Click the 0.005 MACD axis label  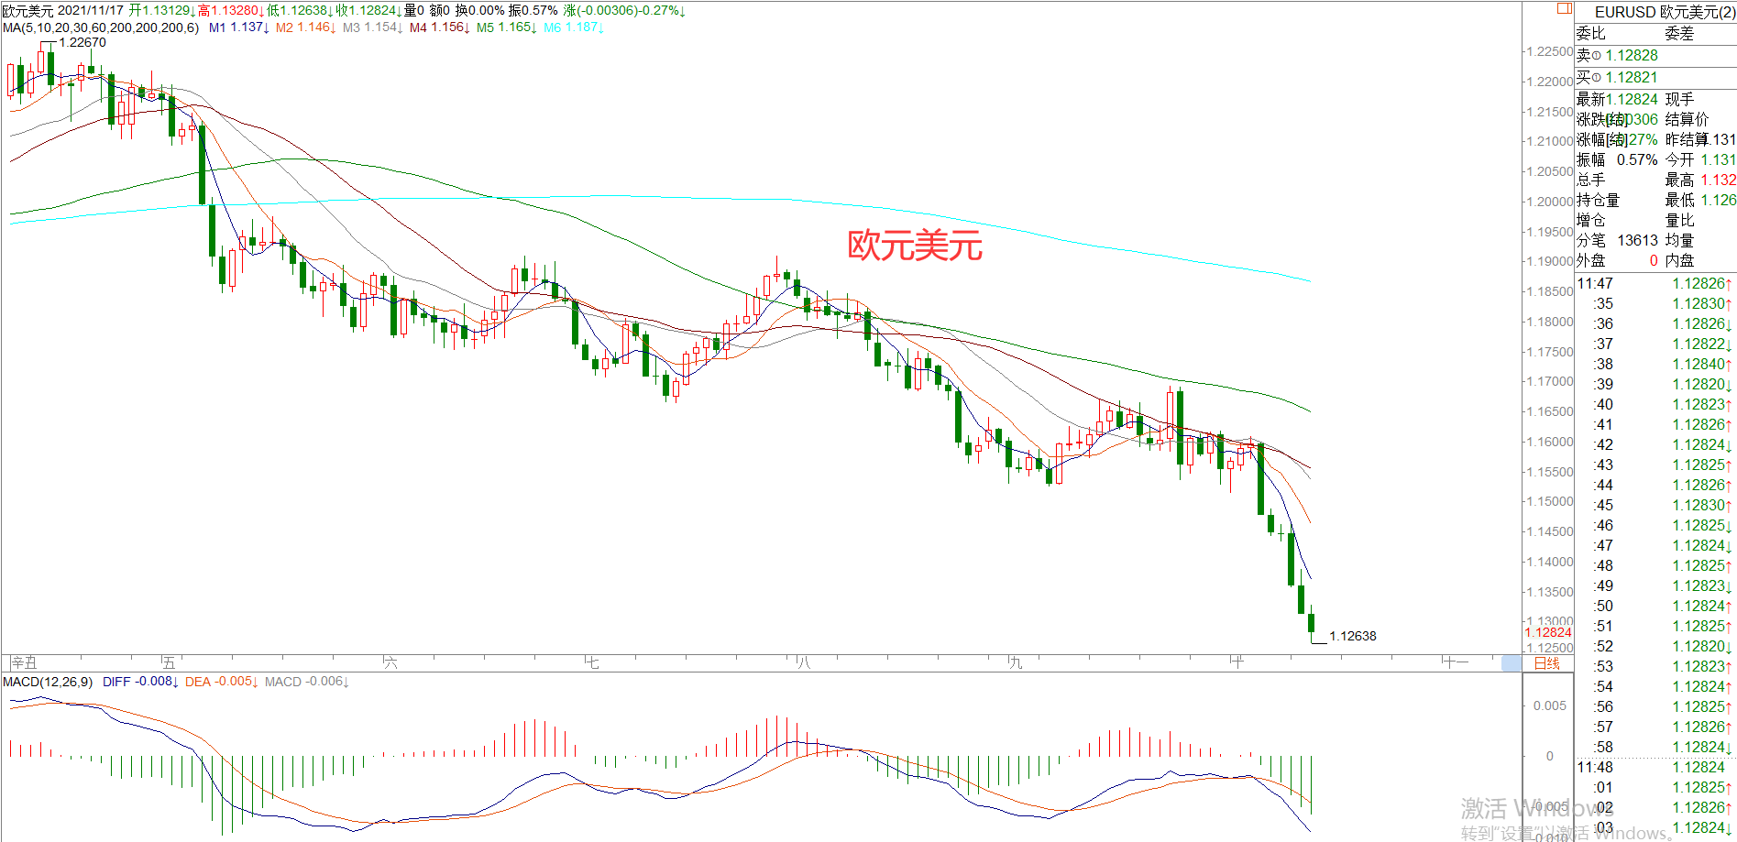click(1550, 705)
